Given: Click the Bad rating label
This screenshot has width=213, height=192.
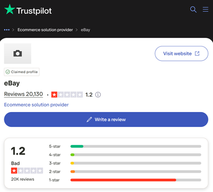Looking at the screenshot, I should pos(15,163).
